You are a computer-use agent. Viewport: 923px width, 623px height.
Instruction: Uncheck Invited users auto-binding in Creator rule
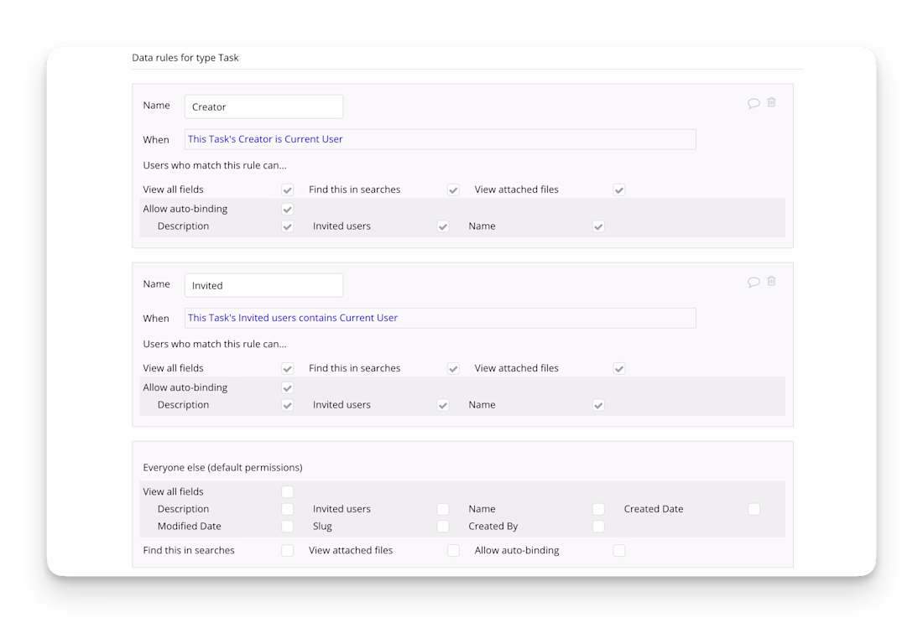tap(443, 226)
